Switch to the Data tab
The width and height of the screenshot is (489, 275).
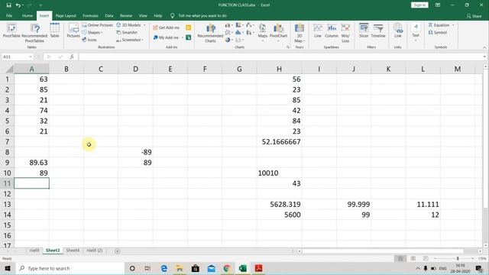coord(109,15)
